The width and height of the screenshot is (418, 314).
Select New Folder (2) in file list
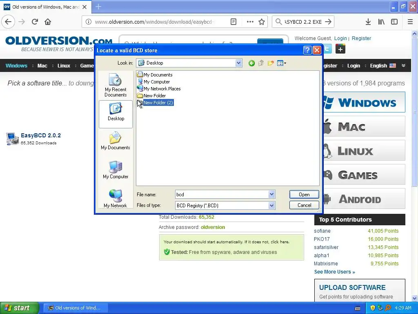tap(155, 103)
